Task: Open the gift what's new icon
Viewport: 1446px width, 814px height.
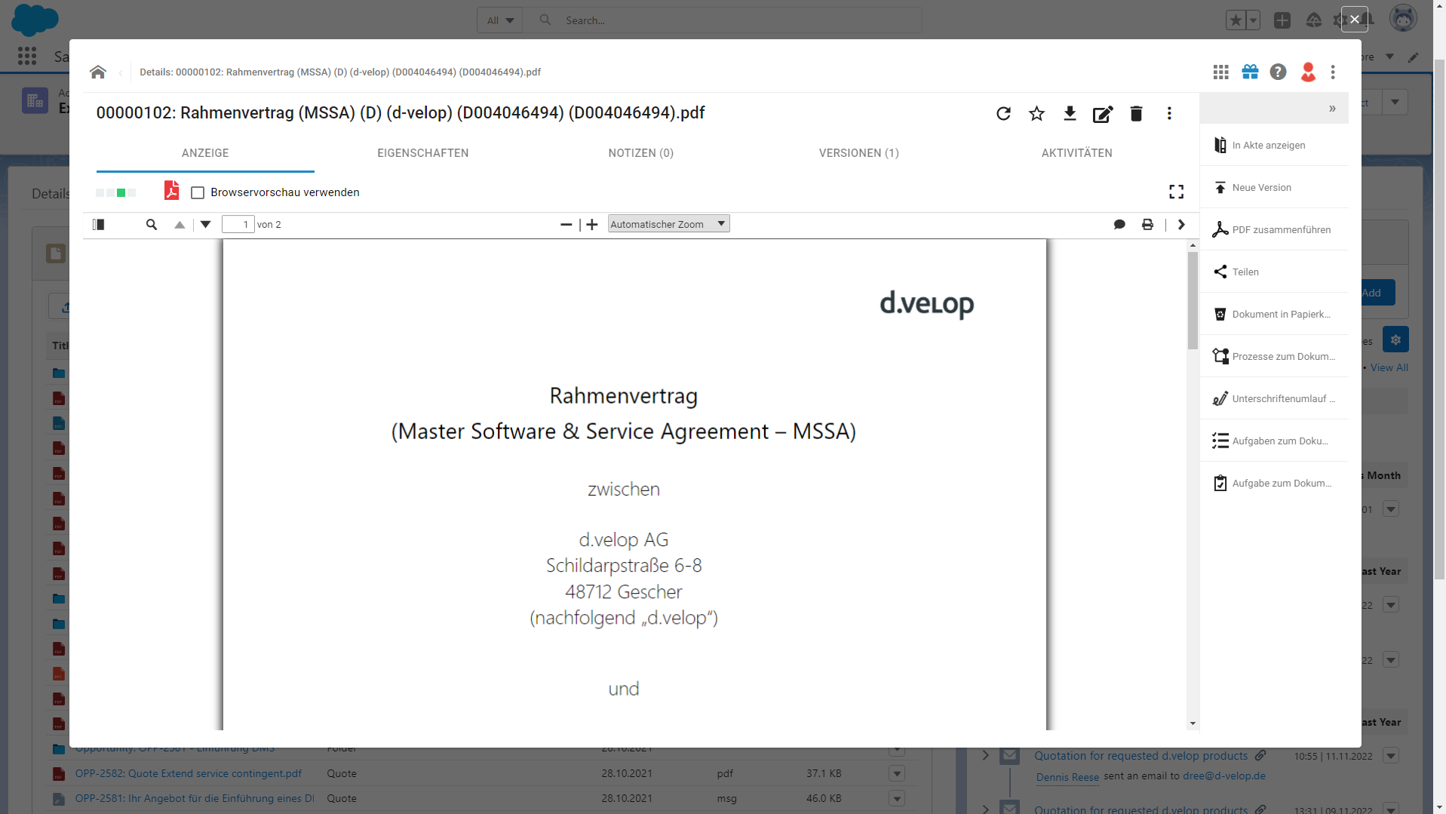Action: tap(1250, 72)
